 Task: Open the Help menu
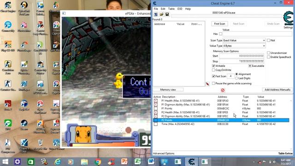click(188, 9)
